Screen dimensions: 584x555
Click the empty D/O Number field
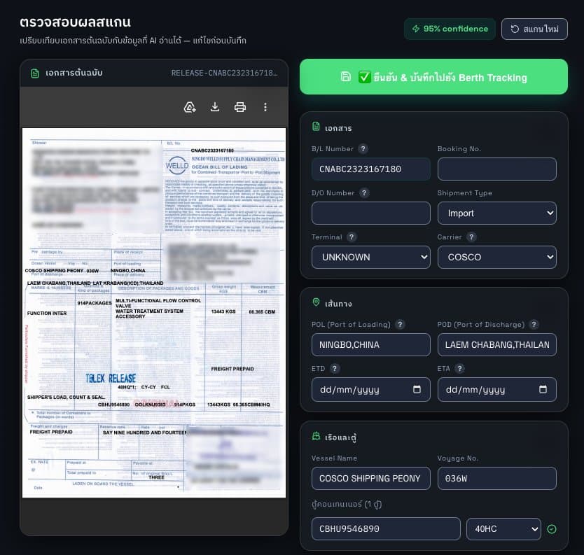371,213
